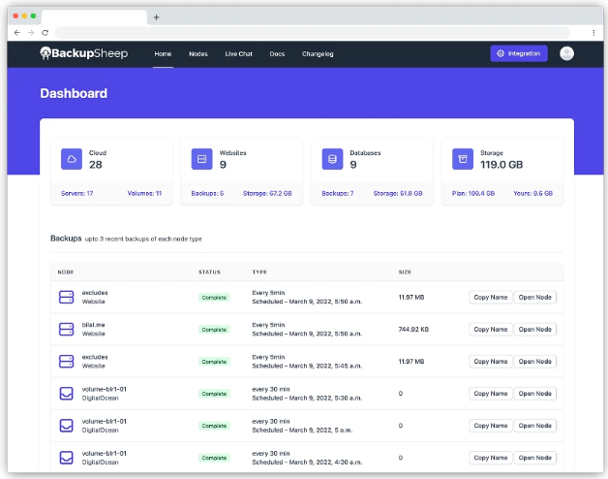608x479 pixels.
Task: Click volume icon in the 4:30 a.m. row
Action: (x=66, y=458)
